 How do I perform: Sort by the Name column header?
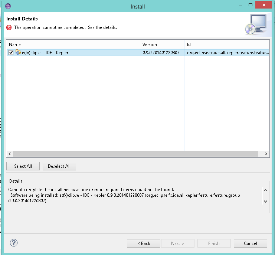73,45
